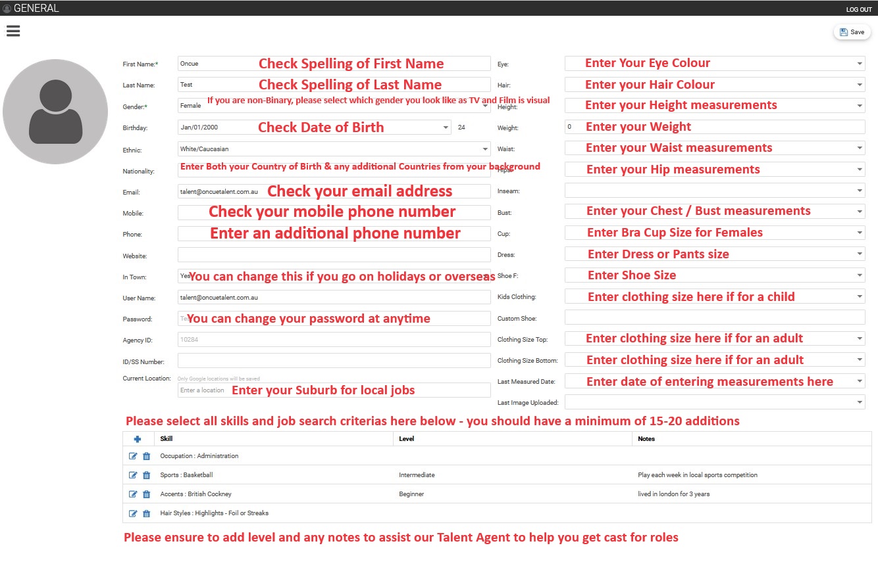Click the Current Location field
The width and height of the screenshot is (878, 579).
click(x=334, y=390)
